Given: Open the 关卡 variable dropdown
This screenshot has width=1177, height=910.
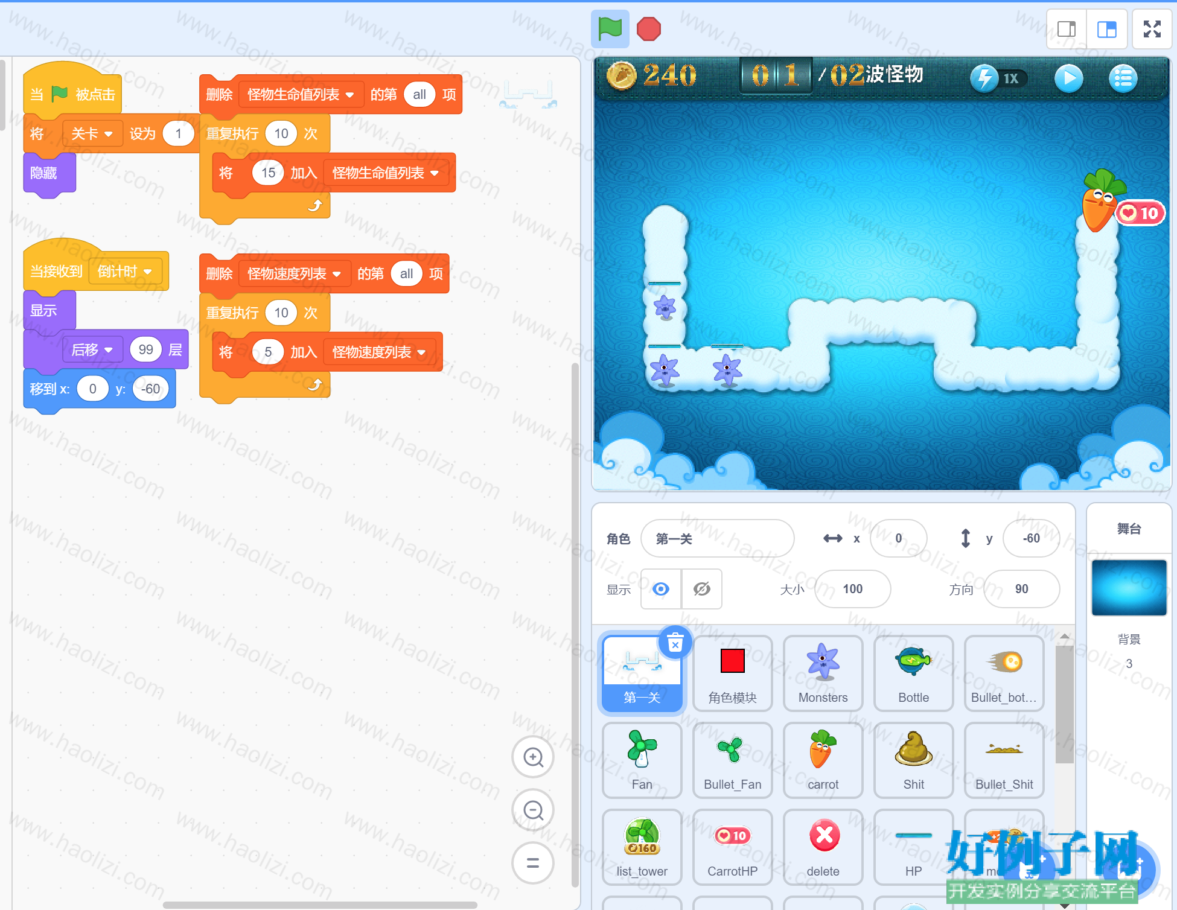Looking at the screenshot, I should coord(92,134).
